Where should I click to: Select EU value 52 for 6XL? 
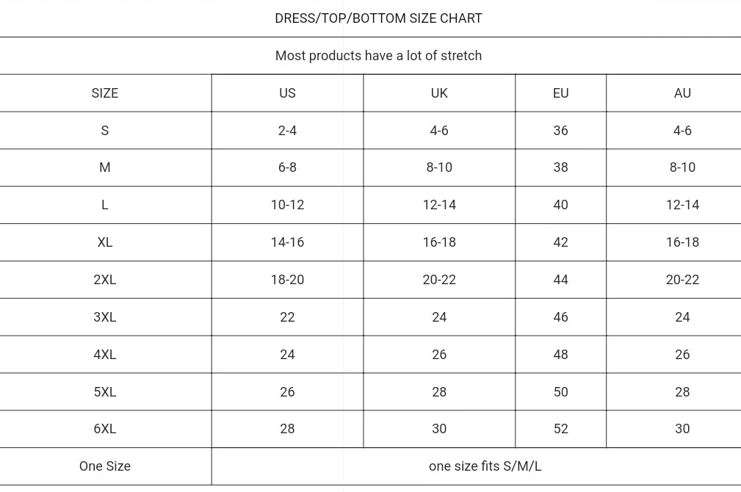pos(560,429)
